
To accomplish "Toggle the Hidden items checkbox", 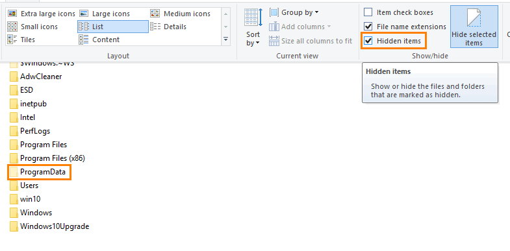I will 368,41.
